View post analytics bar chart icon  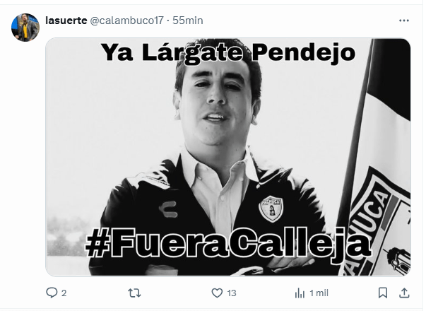click(x=300, y=293)
